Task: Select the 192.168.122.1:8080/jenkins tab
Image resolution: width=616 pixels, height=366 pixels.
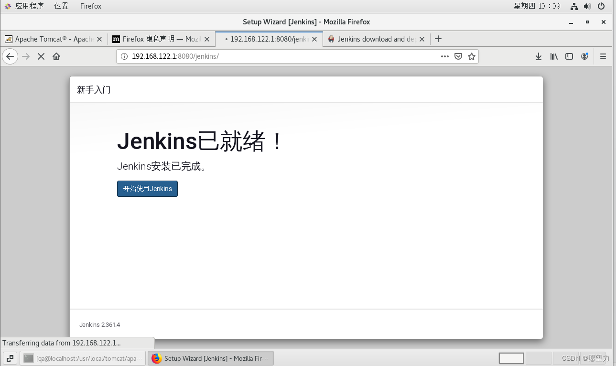Action: click(x=269, y=39)
